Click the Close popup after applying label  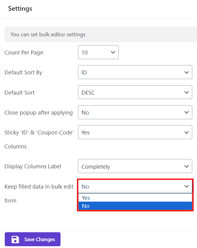[x=39, y=112]
